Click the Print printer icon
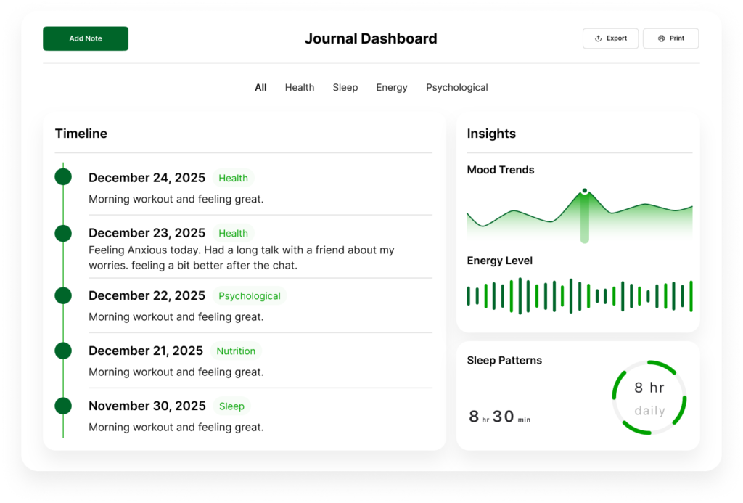The image size is (743, 503). point(661,38)
